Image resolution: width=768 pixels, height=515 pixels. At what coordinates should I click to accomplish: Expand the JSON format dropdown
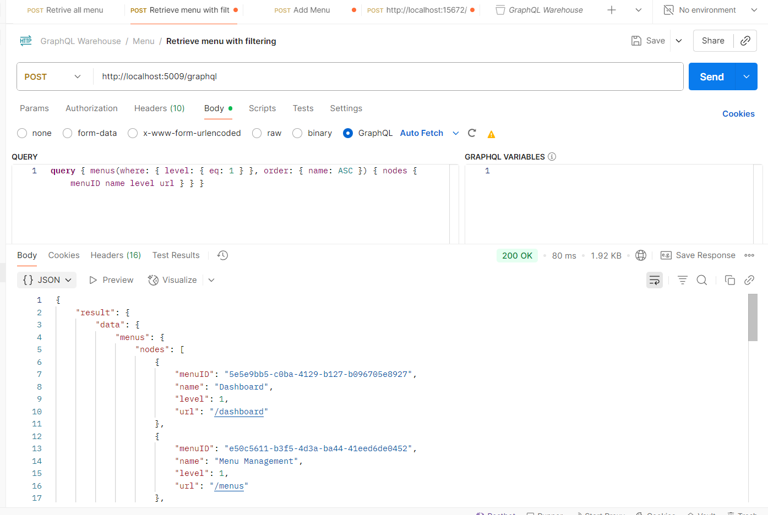(47, 280)
